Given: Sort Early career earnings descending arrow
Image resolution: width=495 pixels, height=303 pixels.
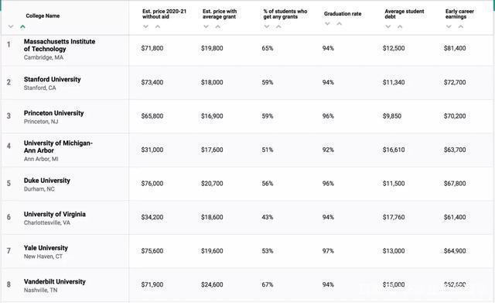Looking at the screenshot, I should (449, 26).
